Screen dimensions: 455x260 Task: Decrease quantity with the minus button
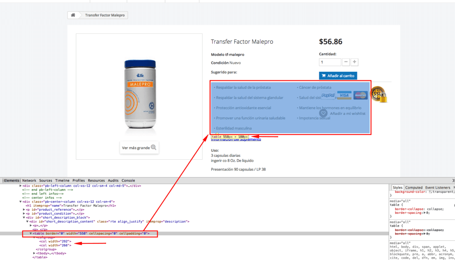(x=346, y=62)
